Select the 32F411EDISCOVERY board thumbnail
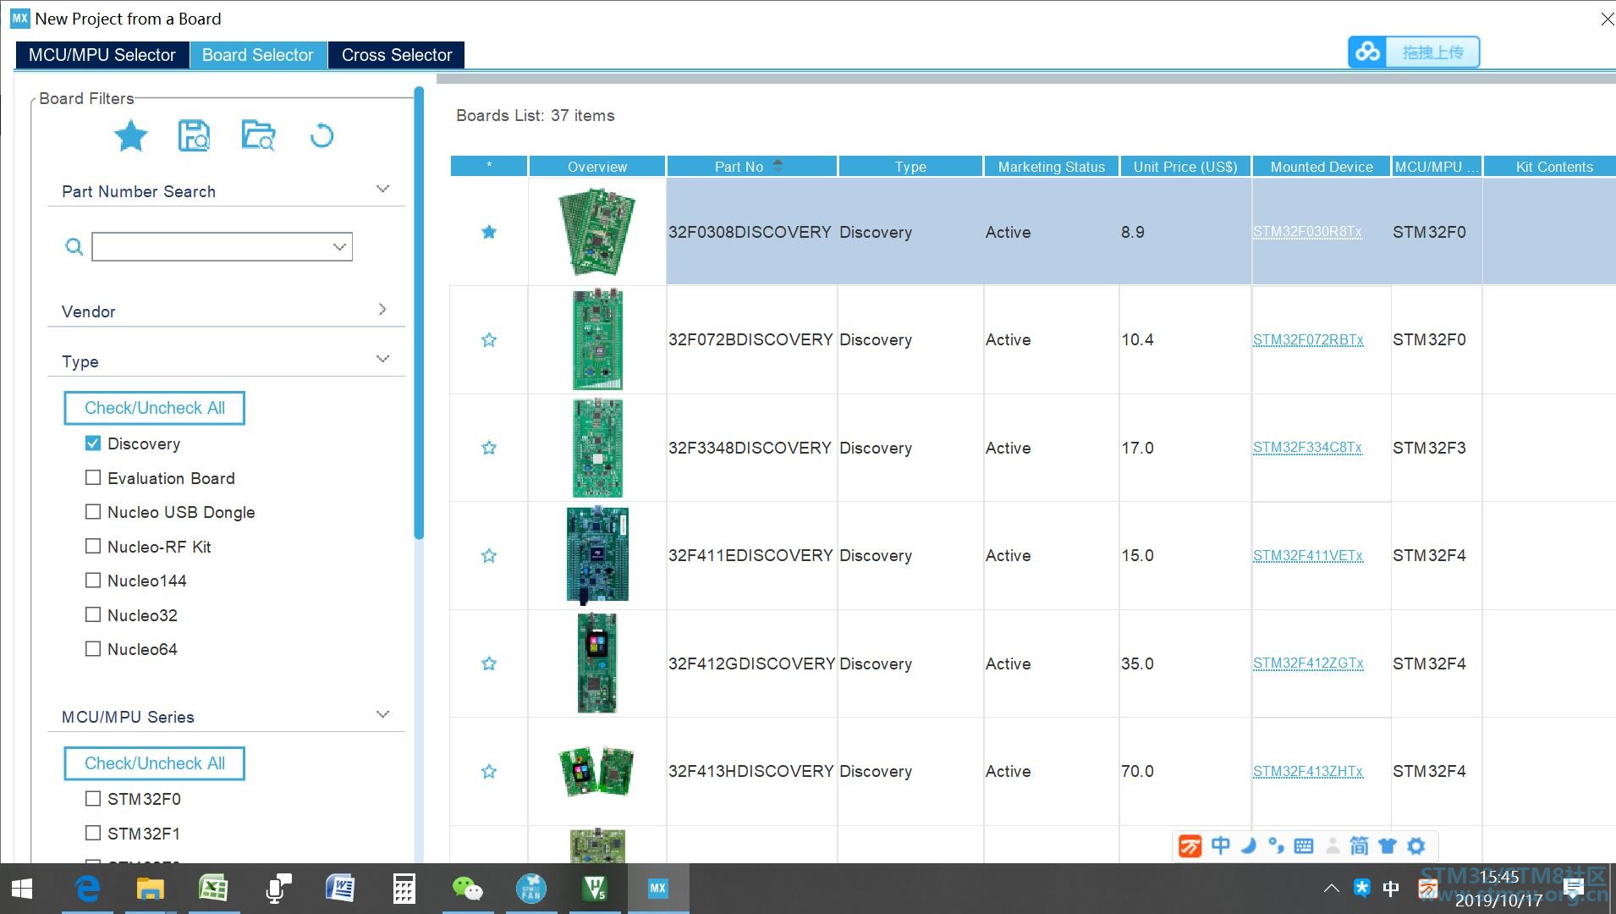Viewport: 1616px width, 914px height. (x=597, y=555)
